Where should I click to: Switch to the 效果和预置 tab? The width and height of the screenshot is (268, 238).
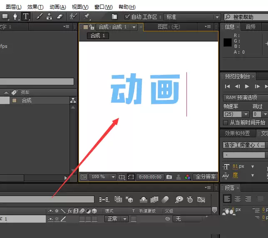click(x=237, y=133)
